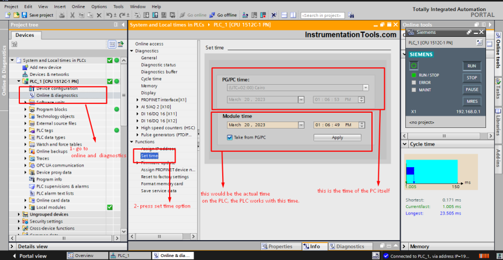Viewport: 503px width, 260px height.
Task: Click the PLCSIM RUN button
Action: point(471,66)
